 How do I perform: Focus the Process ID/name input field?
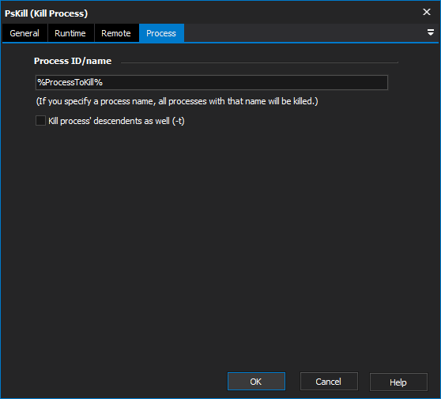click(212, 82)
